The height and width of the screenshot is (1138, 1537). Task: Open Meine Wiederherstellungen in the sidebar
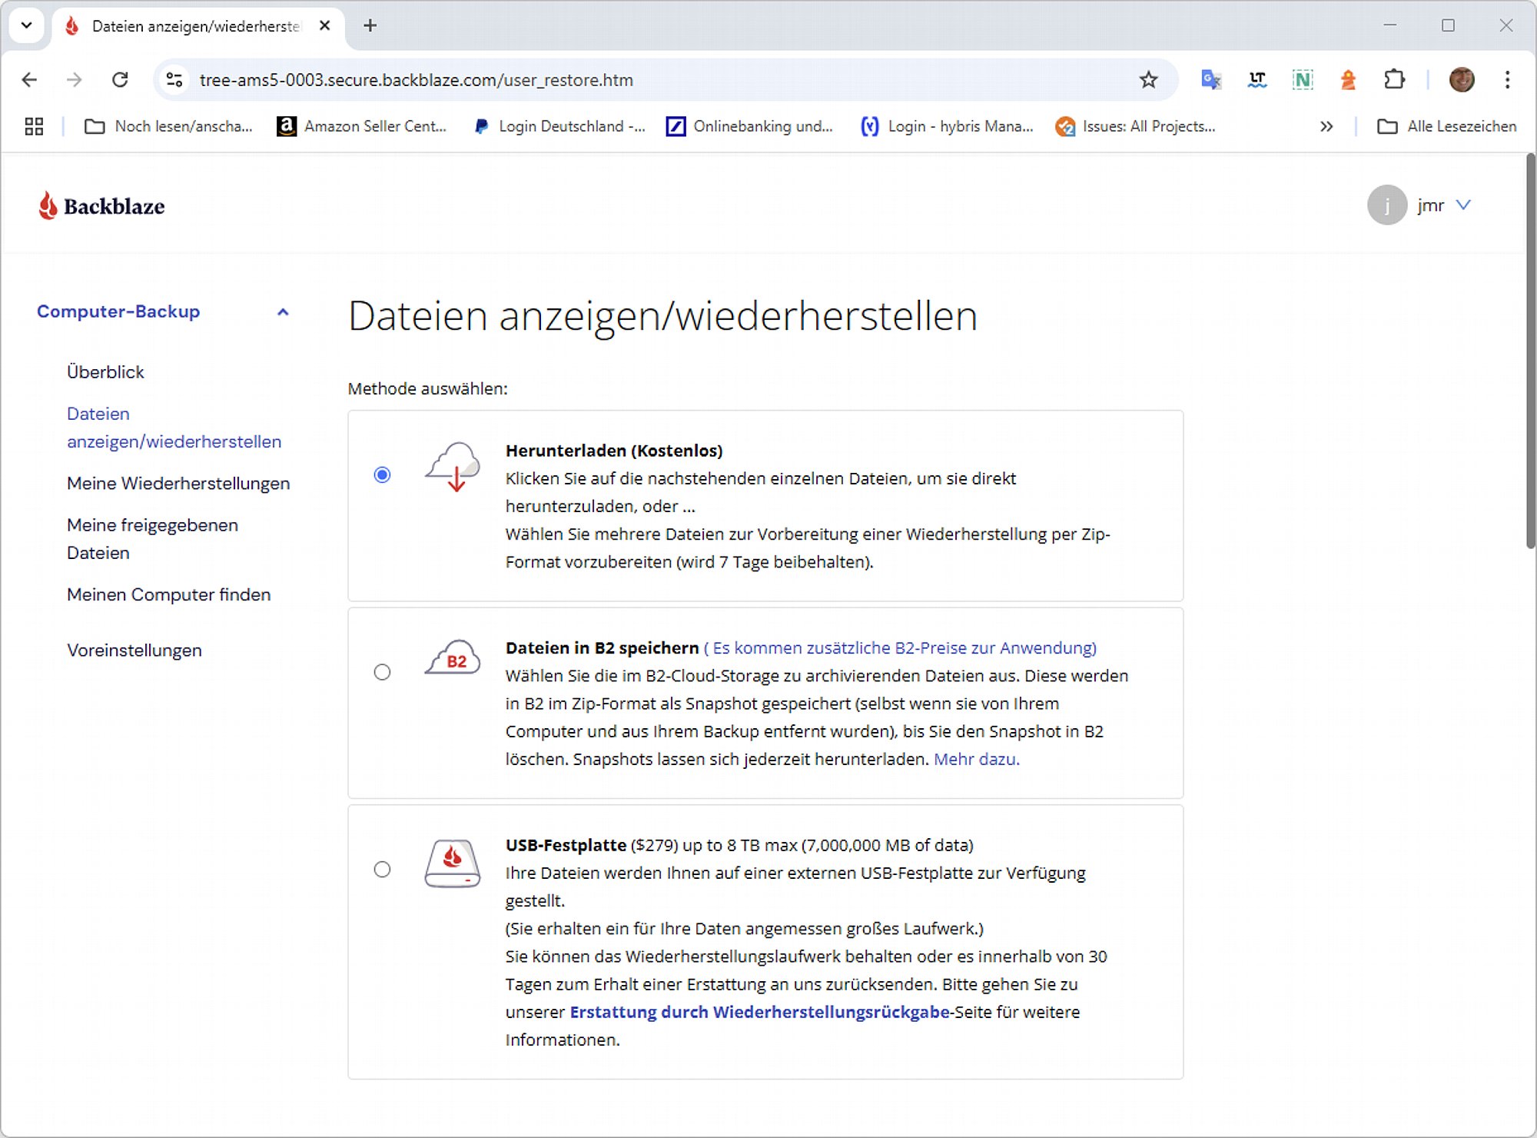178,484
